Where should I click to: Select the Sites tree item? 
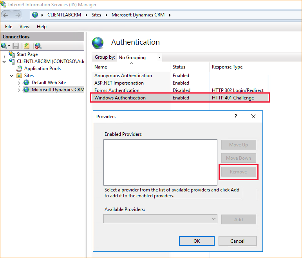[x=29, y=76]
